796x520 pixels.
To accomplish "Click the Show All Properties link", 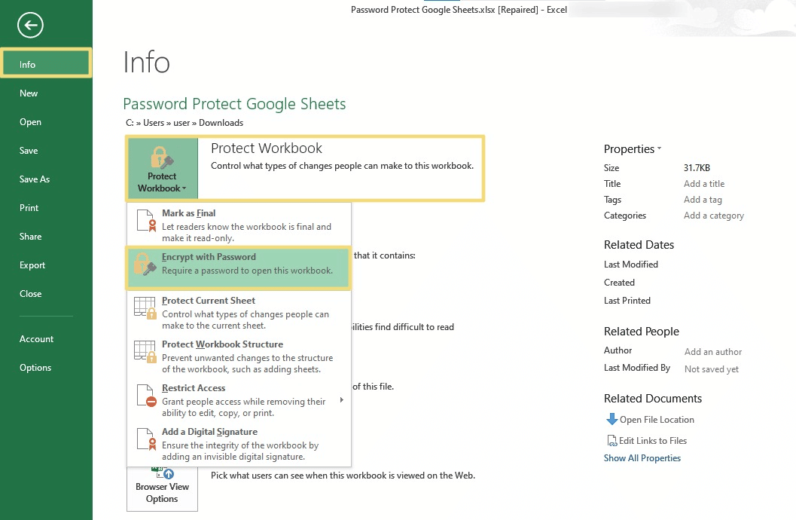I will (642, 458).
